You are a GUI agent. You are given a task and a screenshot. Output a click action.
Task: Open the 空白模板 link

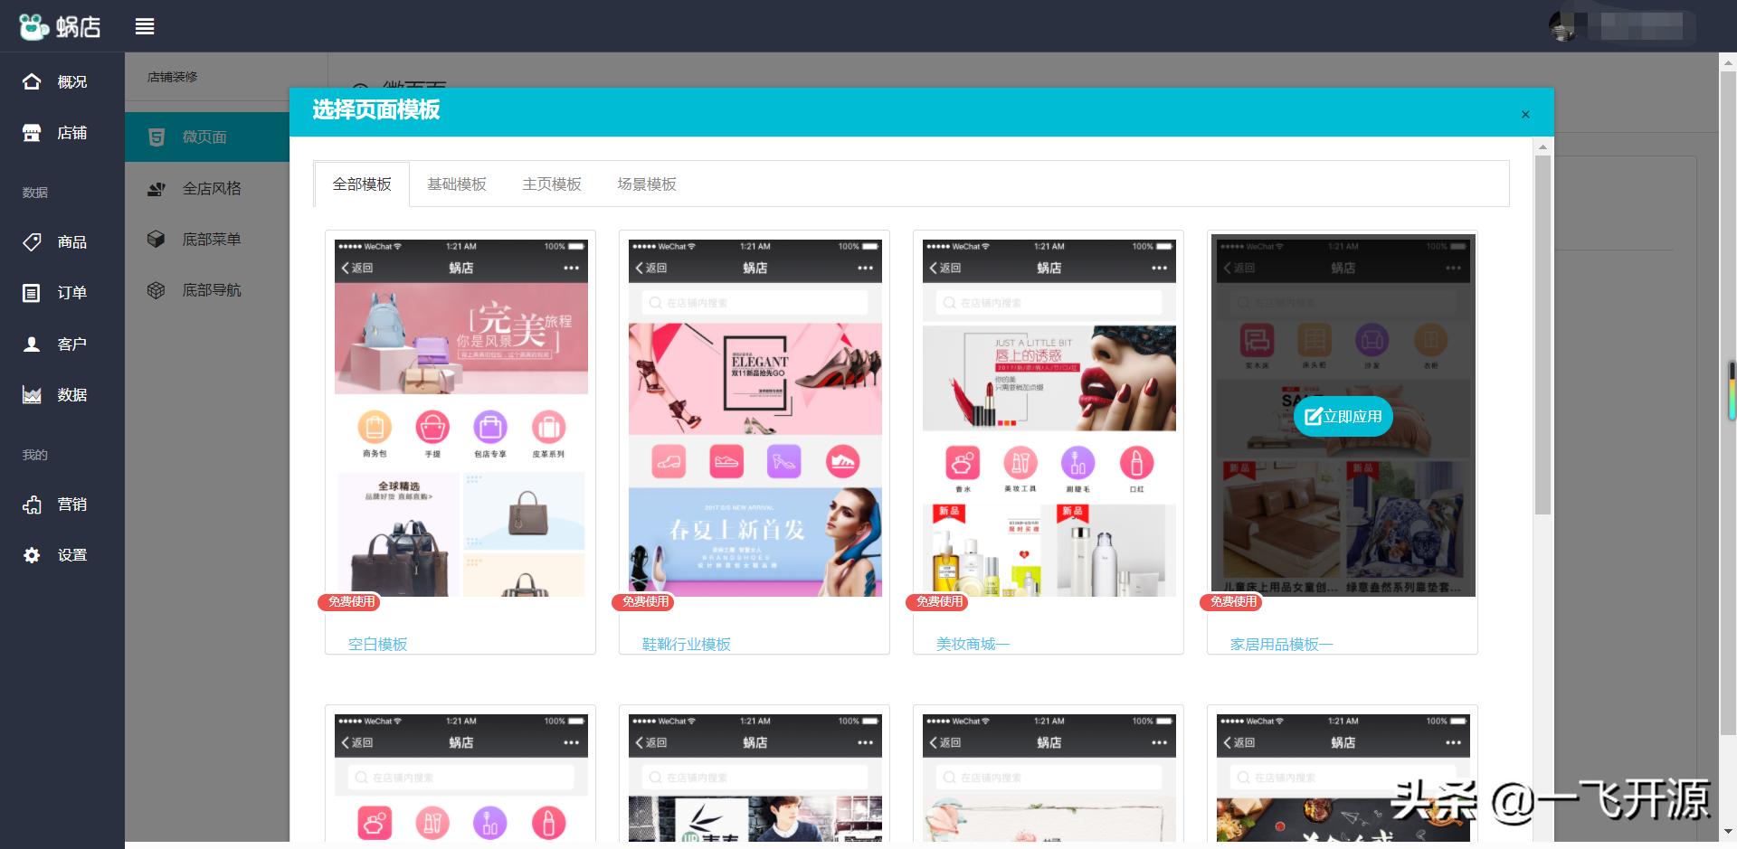377,644
